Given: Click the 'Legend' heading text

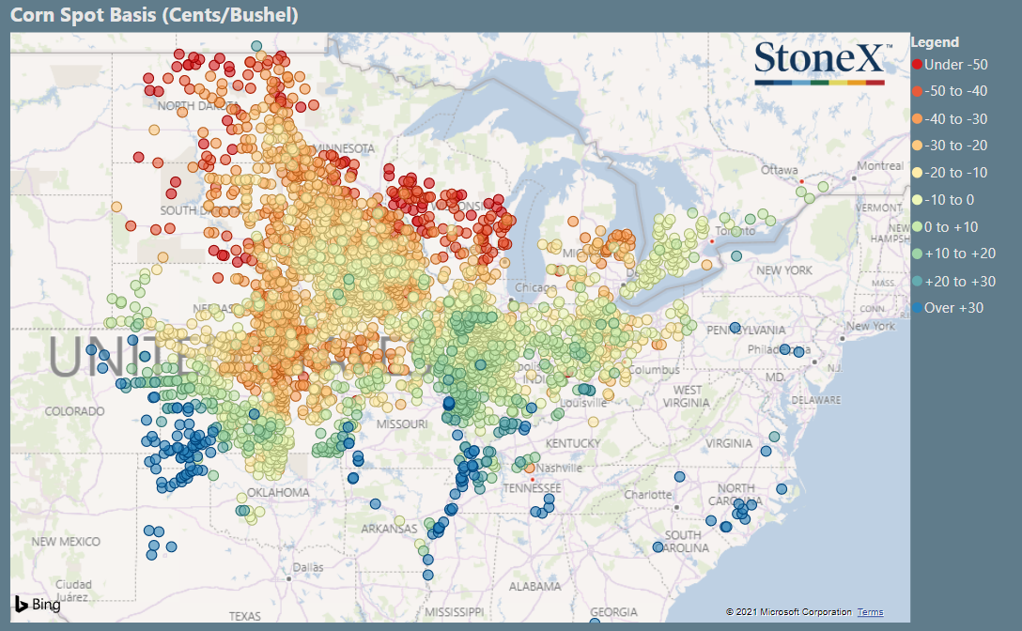Looking at the screenshot, I should point(935,42).
